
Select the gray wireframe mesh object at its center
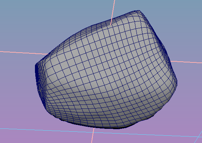pyautogui.click(x=106, y=72)
